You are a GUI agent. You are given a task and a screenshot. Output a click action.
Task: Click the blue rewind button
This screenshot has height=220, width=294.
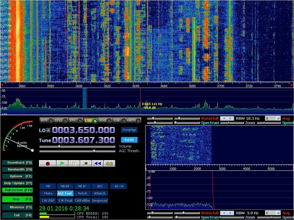pyautogui.click(x=98, y=163)
